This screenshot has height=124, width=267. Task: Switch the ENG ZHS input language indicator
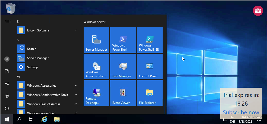click(x=232, y=119)
